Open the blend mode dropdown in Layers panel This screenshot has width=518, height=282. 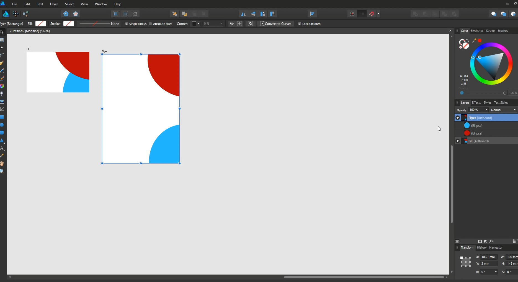click(503, 110)
